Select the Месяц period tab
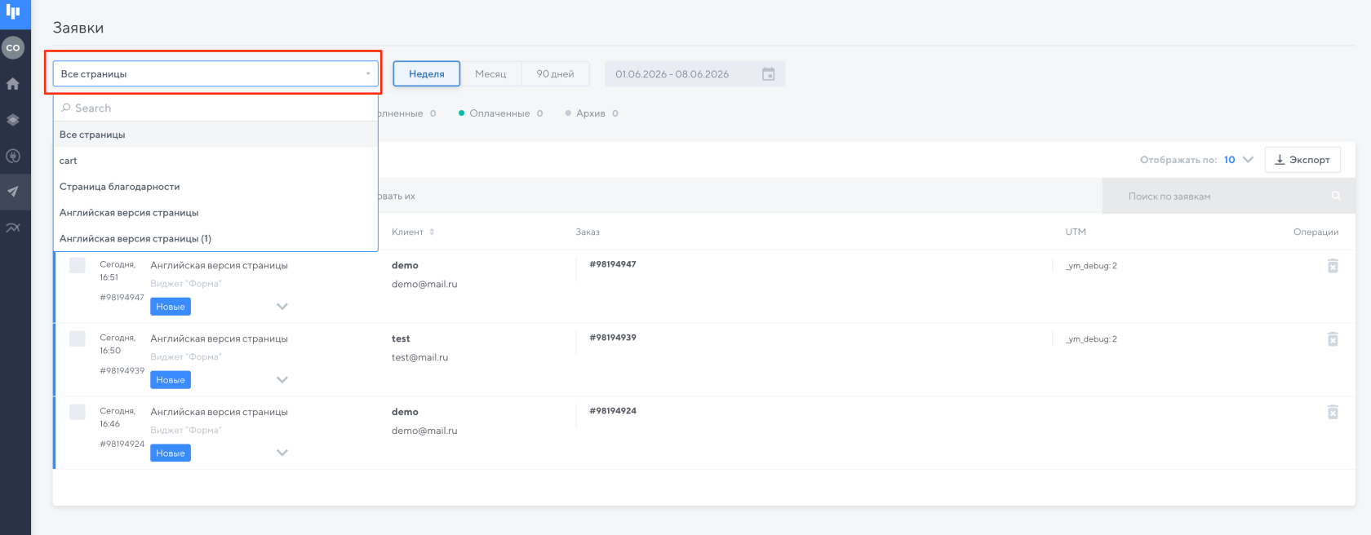1371x535 pixels. (x=490, y=74)
